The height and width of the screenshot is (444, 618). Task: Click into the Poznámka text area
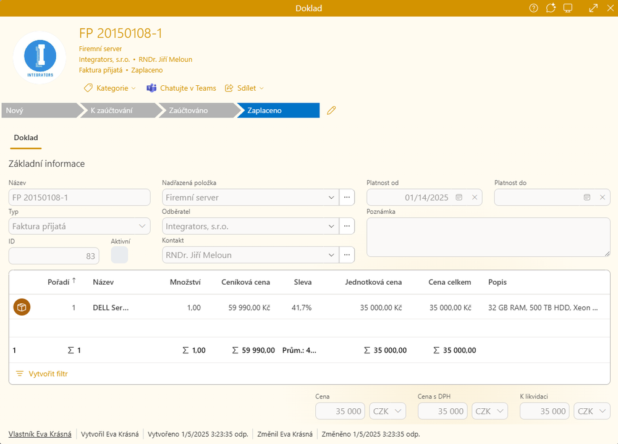488,237
